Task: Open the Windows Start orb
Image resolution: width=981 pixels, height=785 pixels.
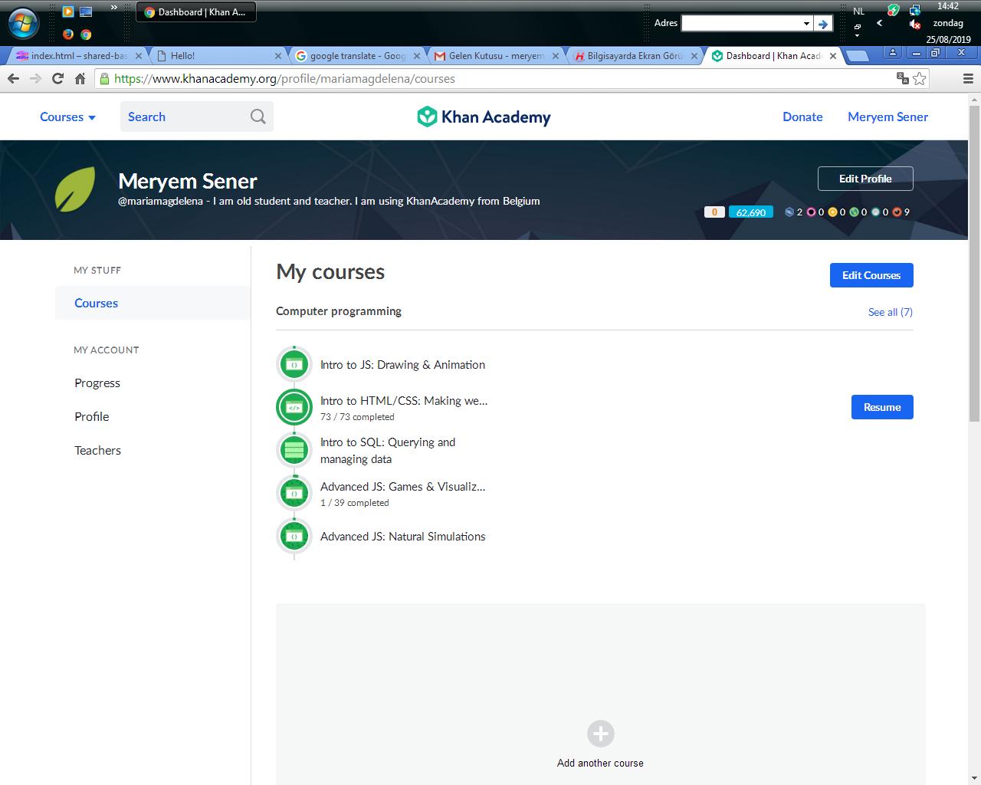Action: pyautogui.click(x=23, y=23)
